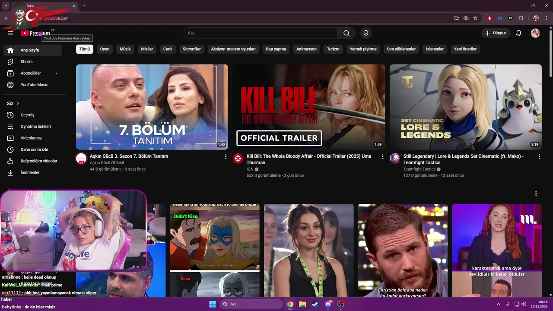Open options for Still Legendary video
Screen dimensions: 553x311
(539, 157)
